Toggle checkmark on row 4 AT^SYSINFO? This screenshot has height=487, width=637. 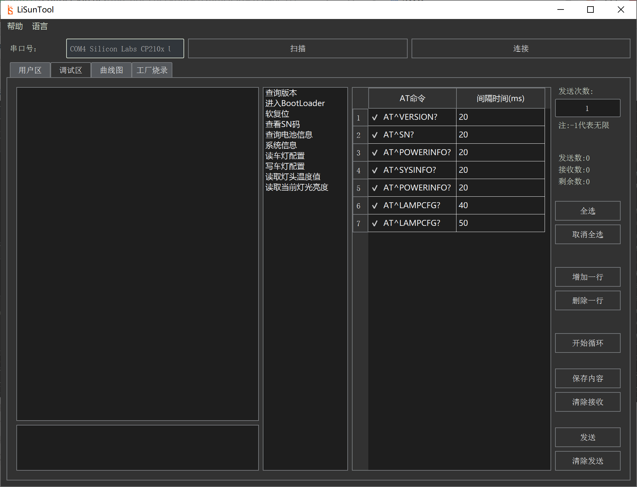point(375,170)
